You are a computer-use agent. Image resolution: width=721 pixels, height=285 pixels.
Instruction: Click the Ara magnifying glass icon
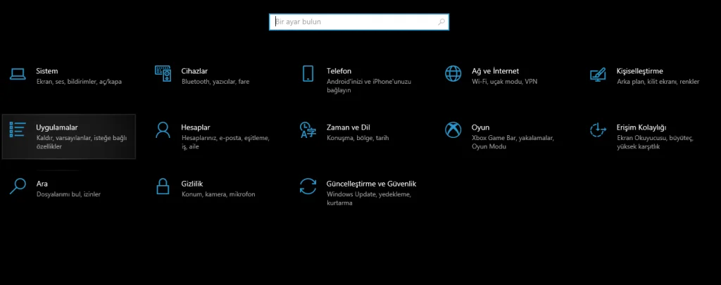pos(18,186)
